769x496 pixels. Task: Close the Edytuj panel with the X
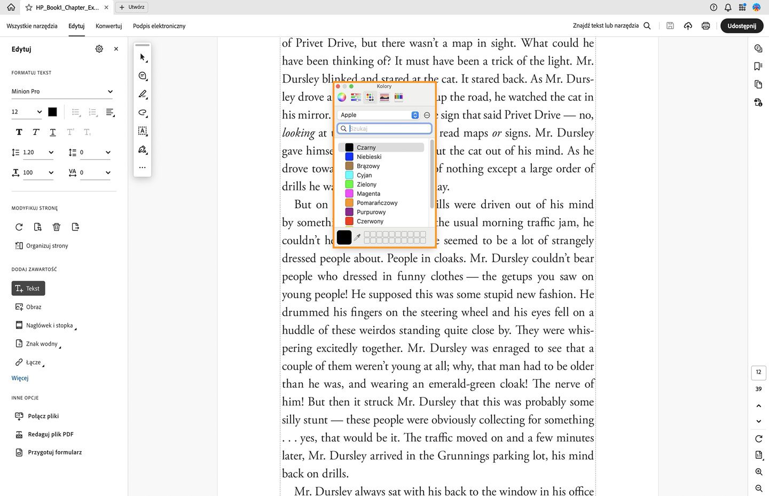coord(116,49)
